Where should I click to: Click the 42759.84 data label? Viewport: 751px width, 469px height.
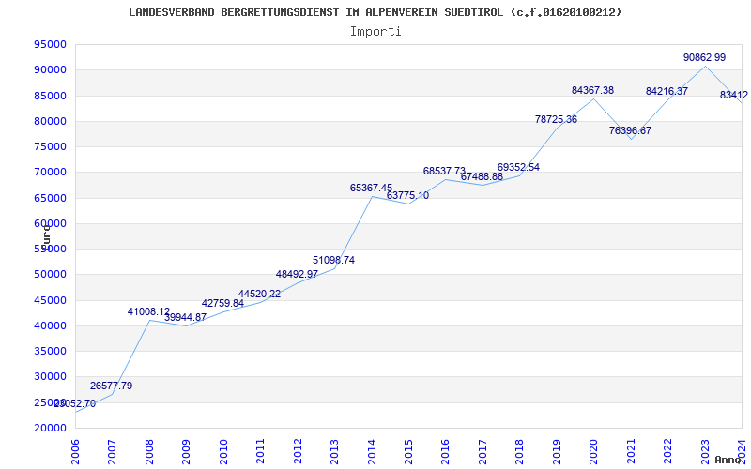[222, 303]
